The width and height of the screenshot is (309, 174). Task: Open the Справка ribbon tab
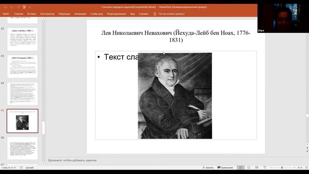point(144,14)
